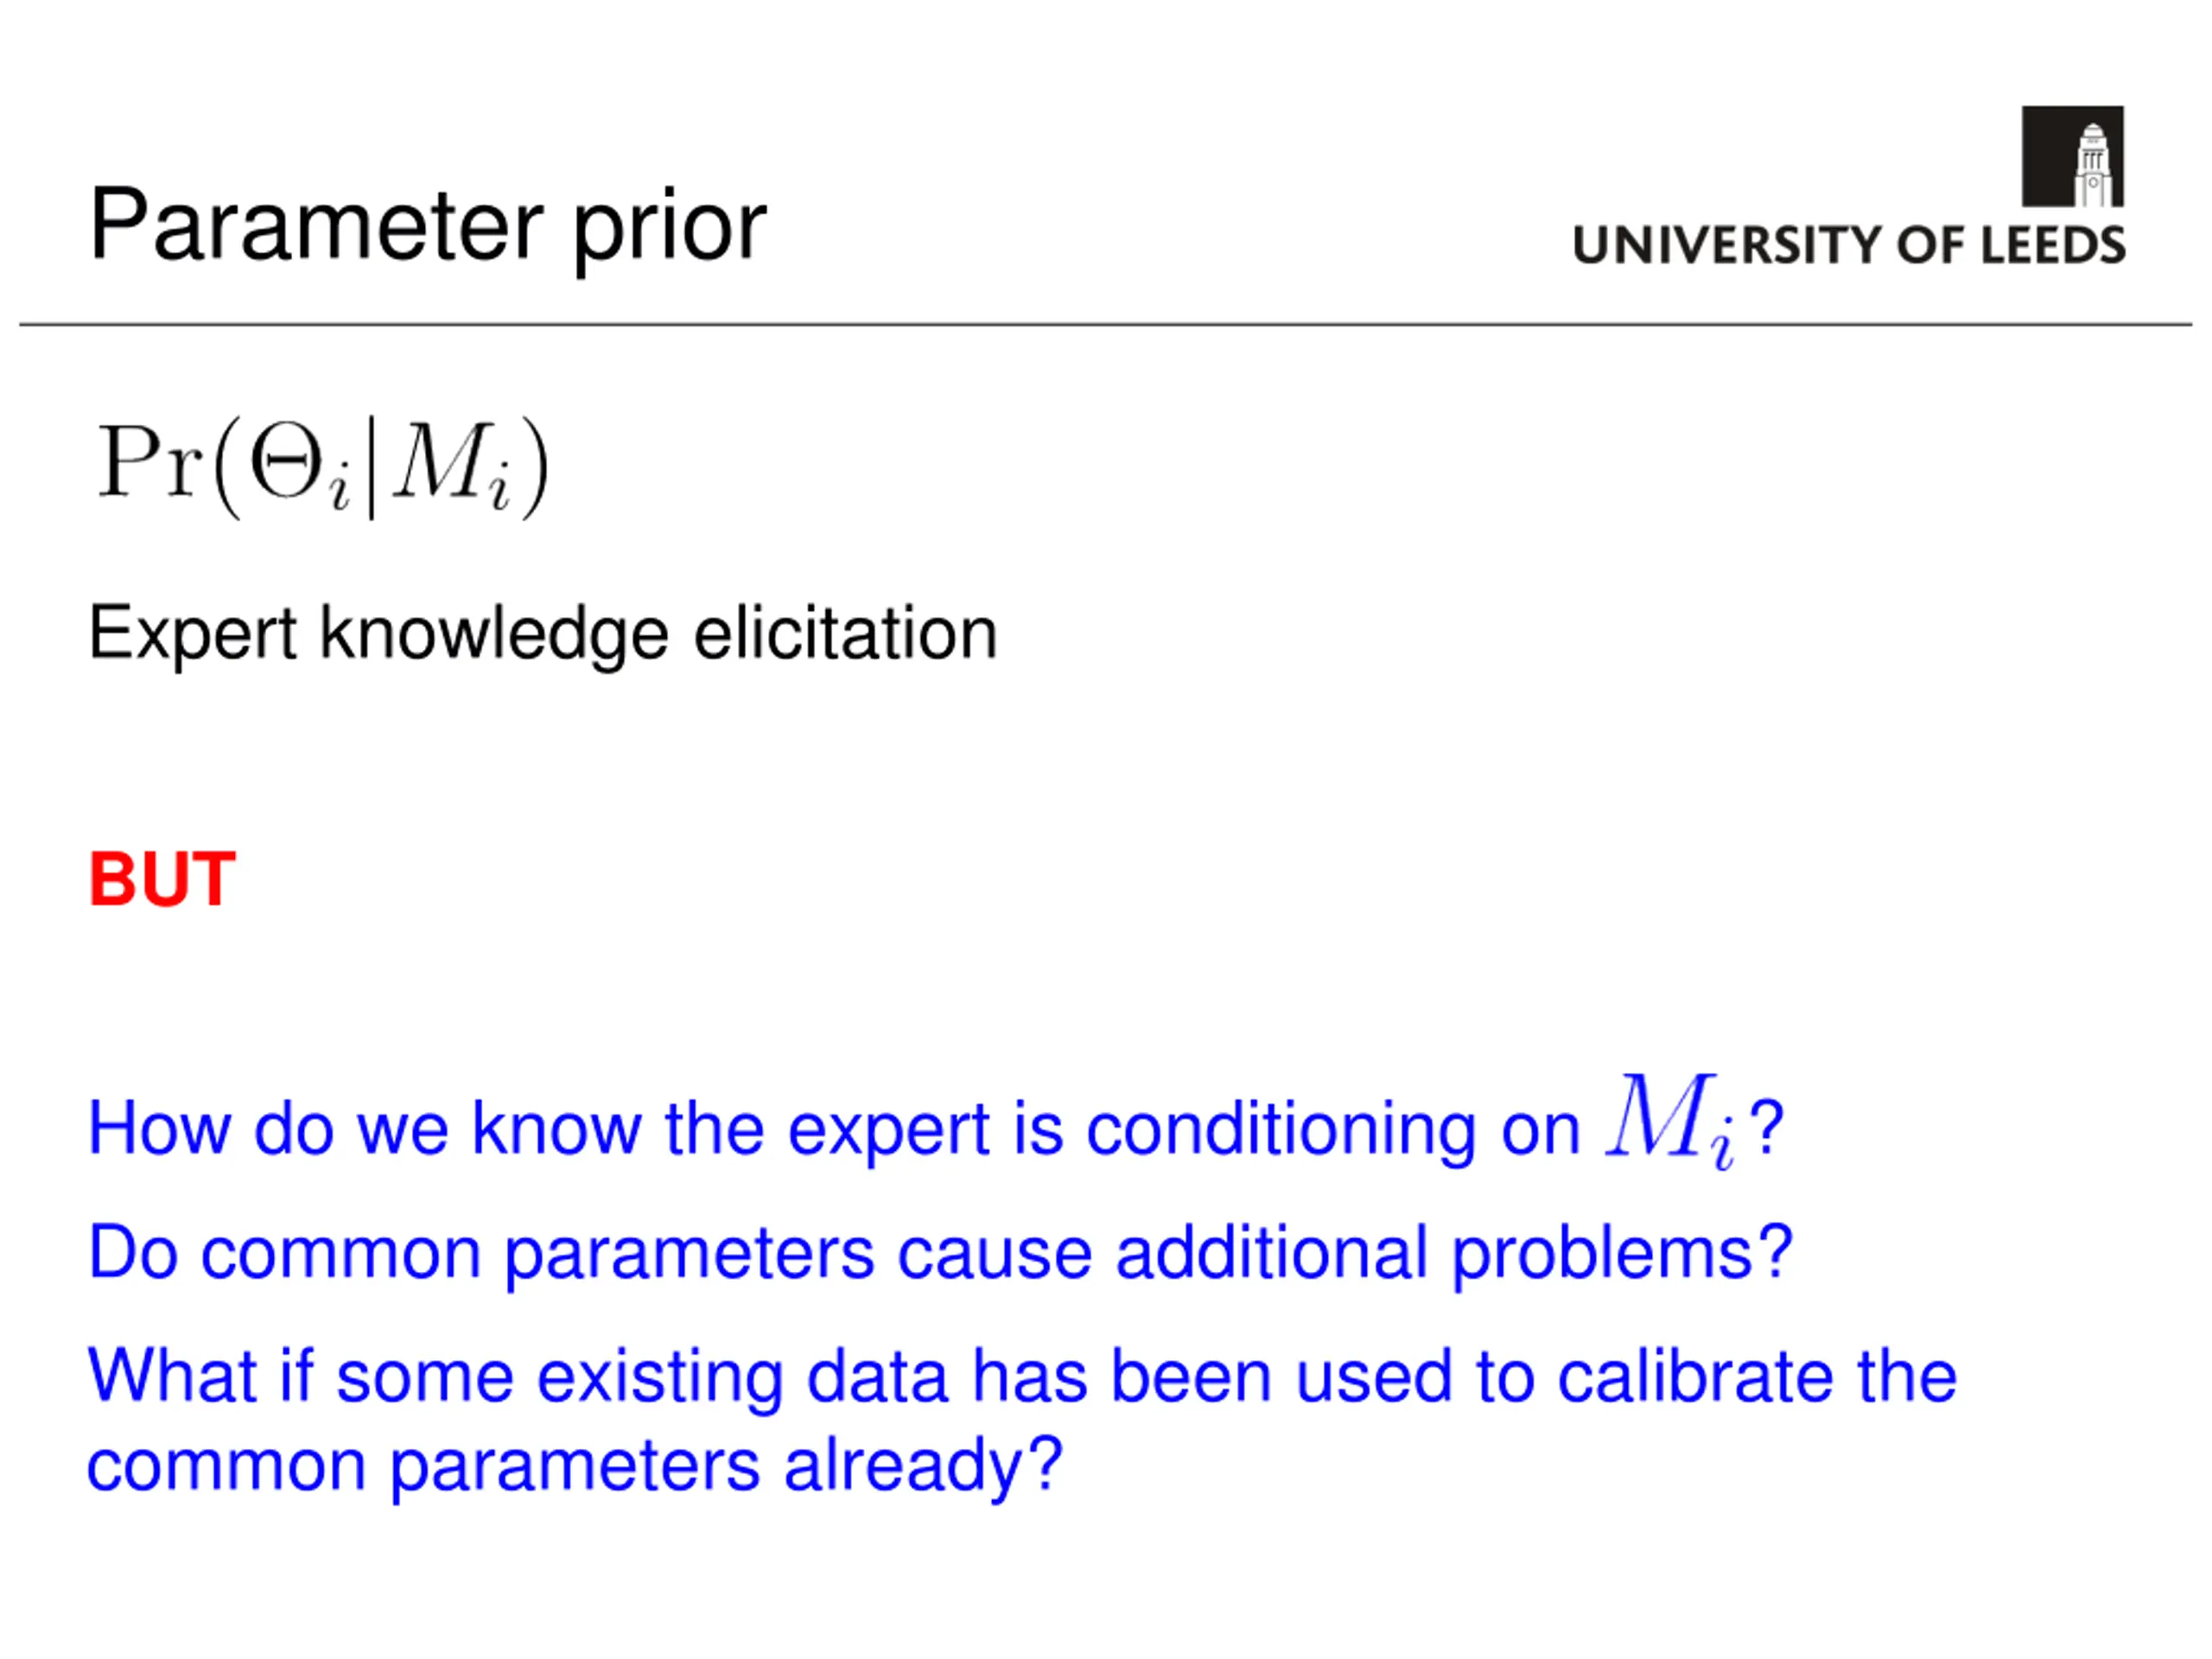The width and height of the screenshot is (2212, 1659).
Task: Click the word 'conditioning' in blue text
Action: coord(1281,1130)
